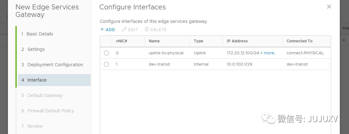Sort table by Type column
Screen dimensions: 349x134
pos(198,41)
